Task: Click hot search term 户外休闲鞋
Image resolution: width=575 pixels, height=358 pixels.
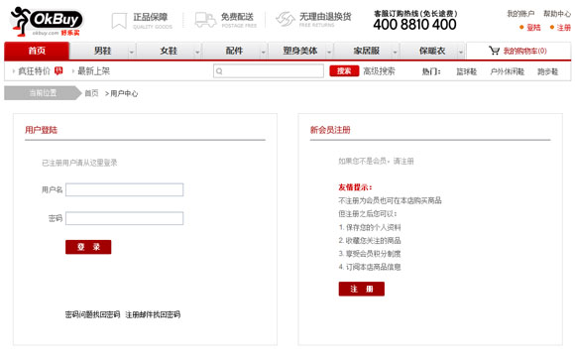Action: click(508, 71)
